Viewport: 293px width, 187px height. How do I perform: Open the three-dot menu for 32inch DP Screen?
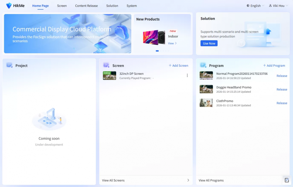tap(187, 75)
